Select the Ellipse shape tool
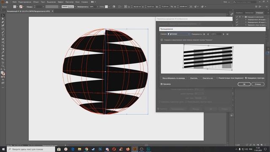Image resolution: width=270 pixels, height=152 pixels. tap(3, 29)
